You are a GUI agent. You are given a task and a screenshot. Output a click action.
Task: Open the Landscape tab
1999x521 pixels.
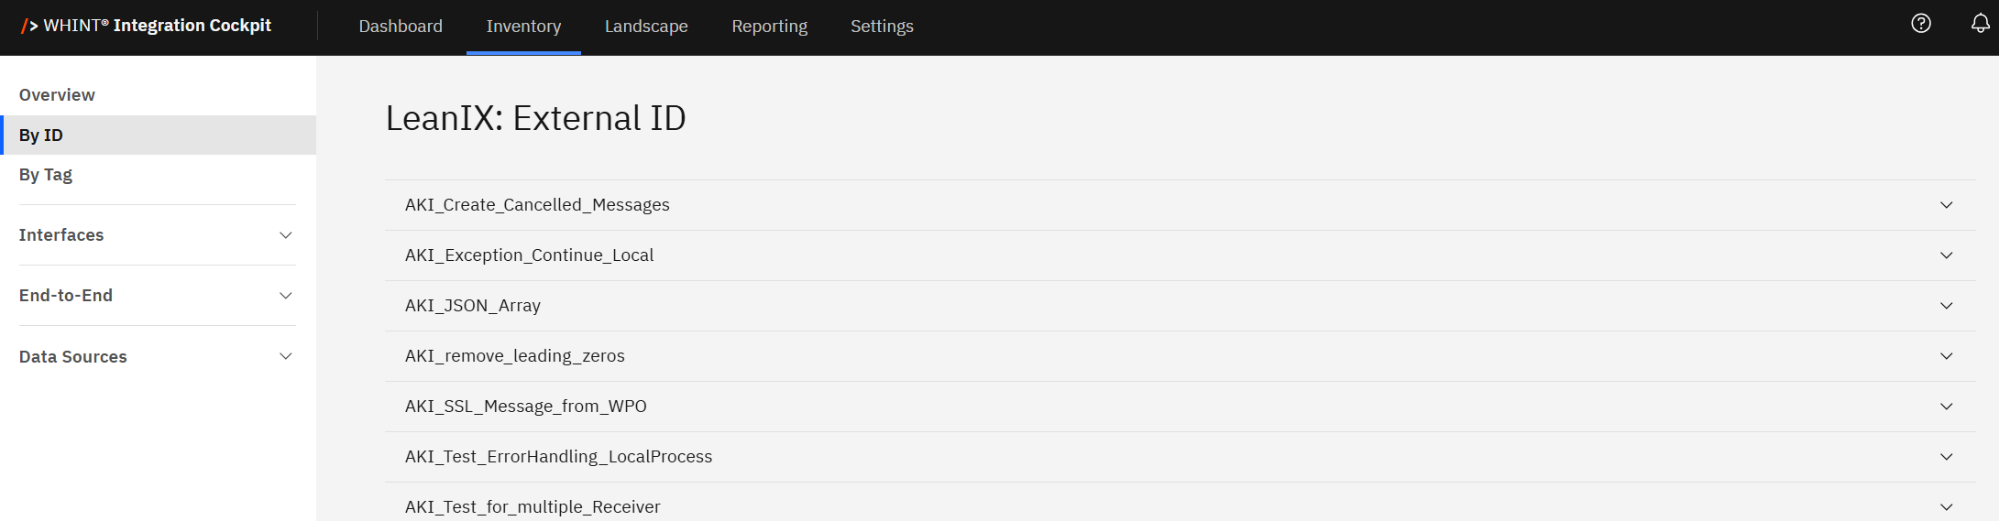click(646, 27)
